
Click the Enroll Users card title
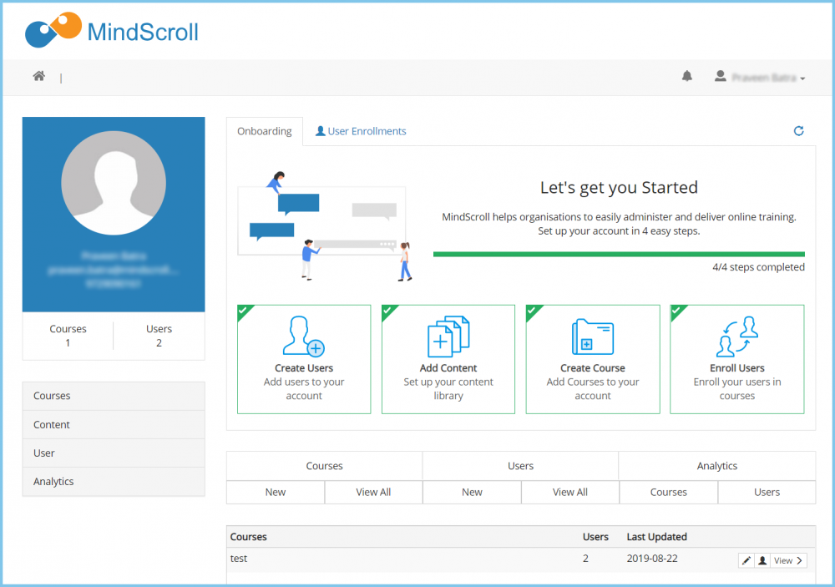(737, 368)
